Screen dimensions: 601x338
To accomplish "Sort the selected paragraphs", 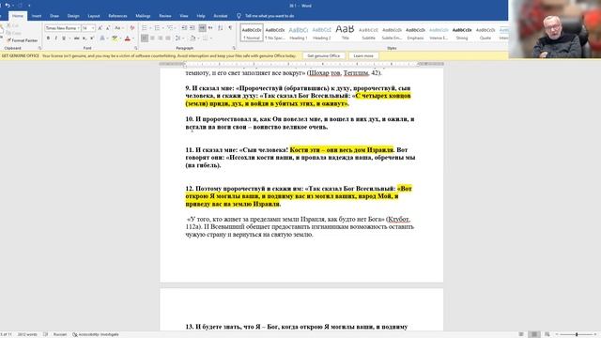I will (x=220, y=28).
